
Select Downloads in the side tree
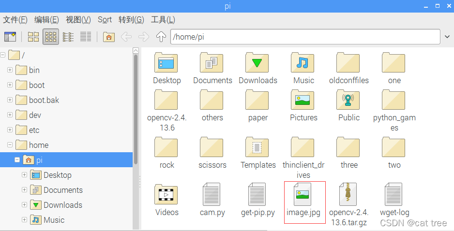(56, 205)
